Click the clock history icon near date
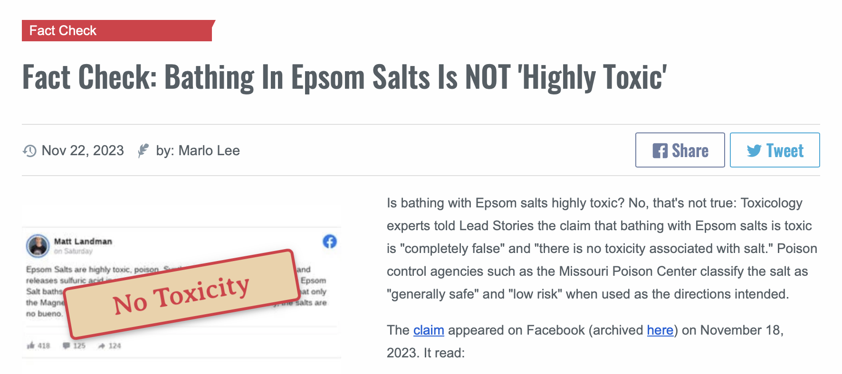 point(29,151)
